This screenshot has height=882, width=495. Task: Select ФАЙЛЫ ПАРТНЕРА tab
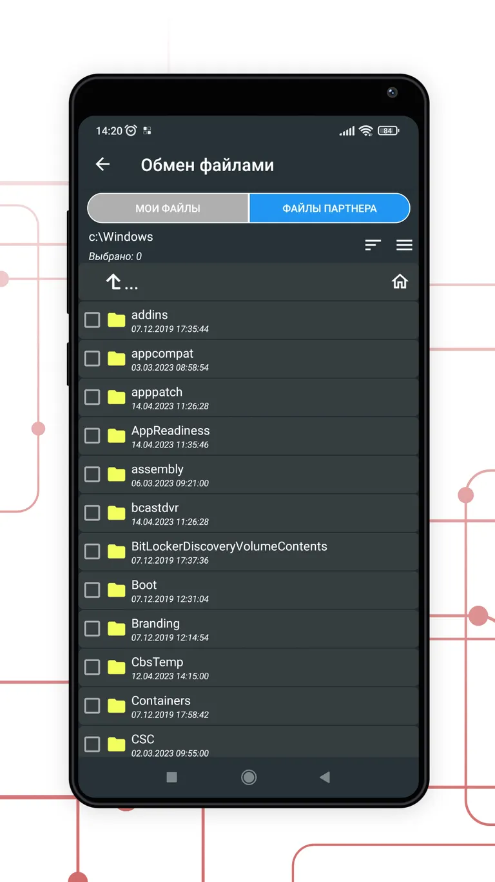pos(329,209)
